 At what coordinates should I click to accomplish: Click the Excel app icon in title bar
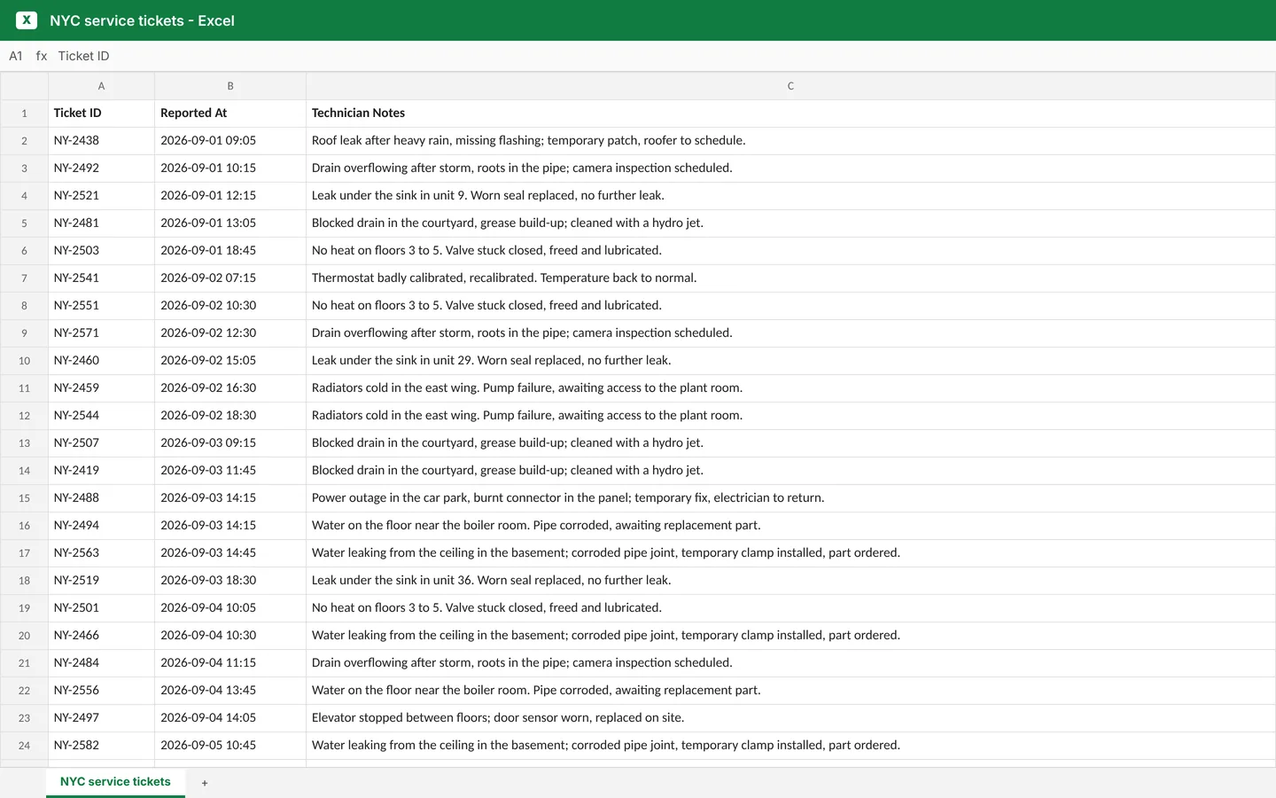[x=27, y=20]
